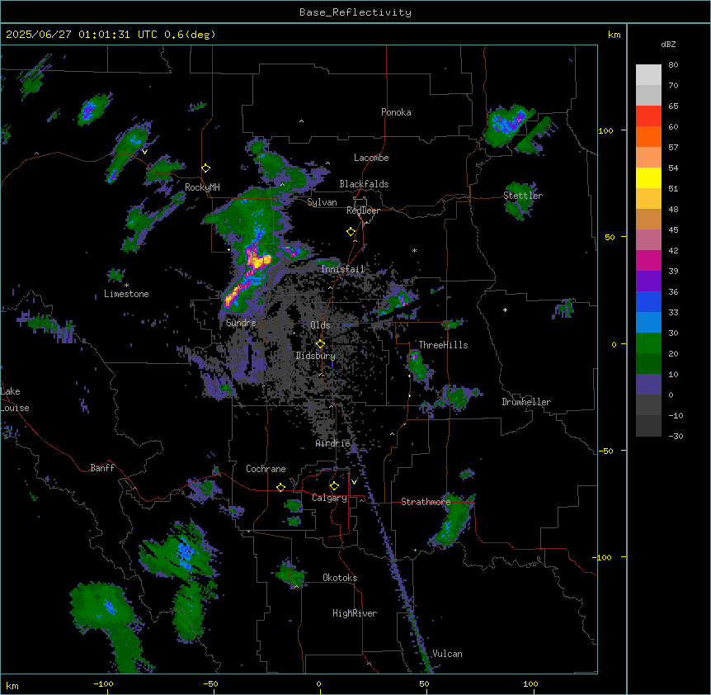Click the yellow V marker northeast of Calgary
This screenshot has height=695, width=711.
click(354, 482)
